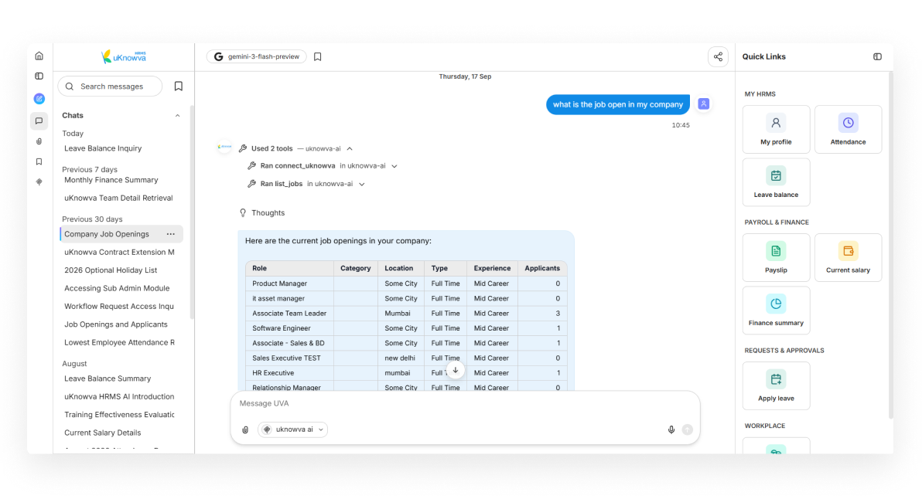Open Apply leave quick link
922x499 pixels.
(x=776, y=385)
